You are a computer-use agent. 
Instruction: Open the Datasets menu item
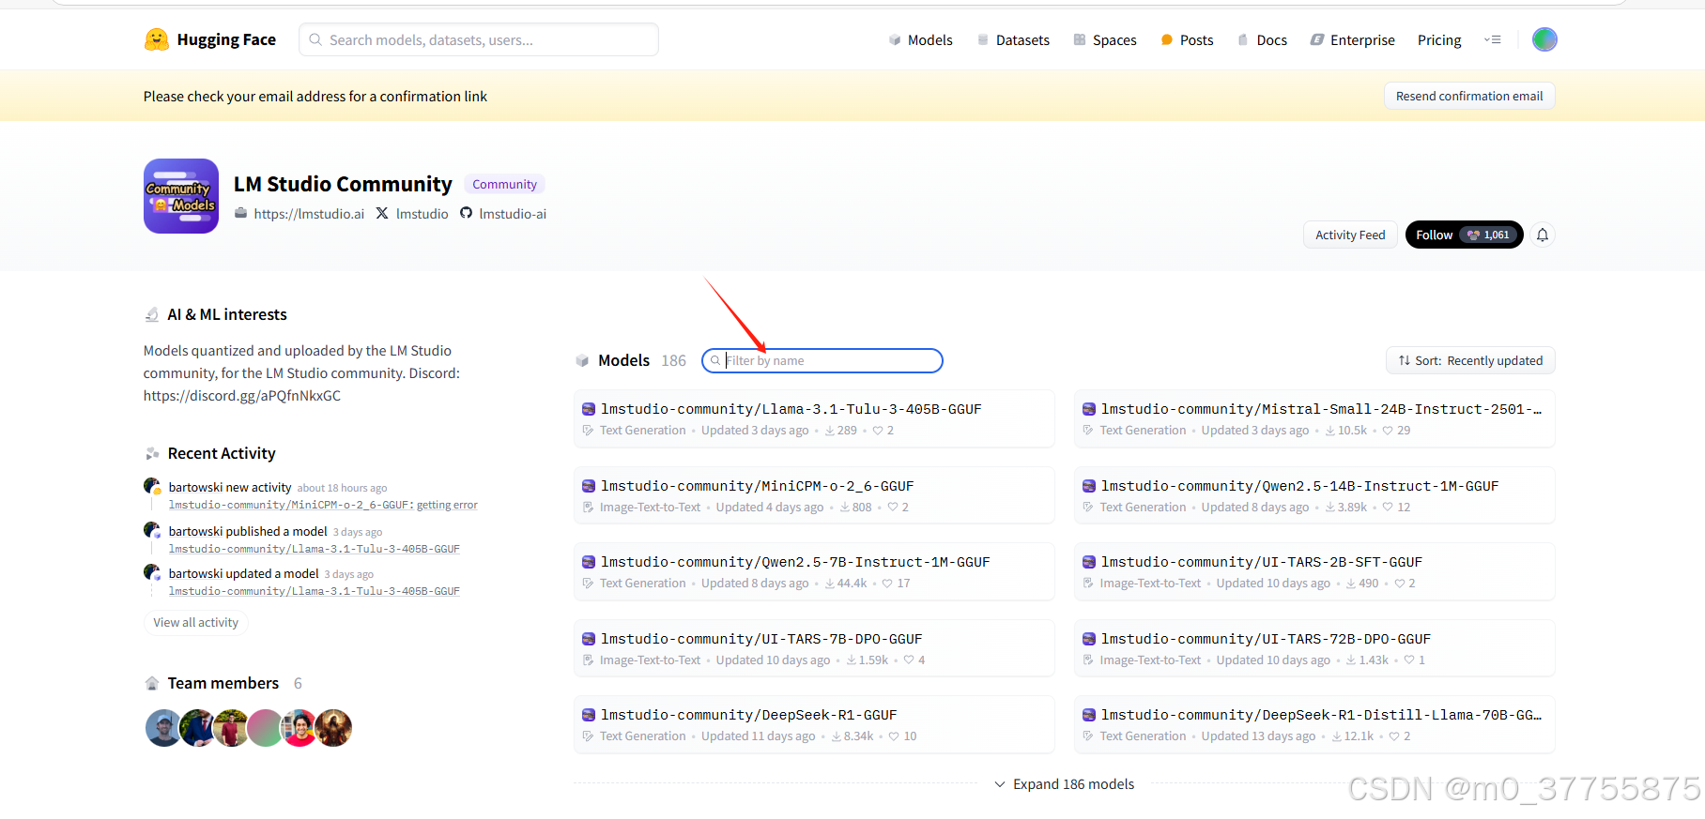coord(1013,39)
